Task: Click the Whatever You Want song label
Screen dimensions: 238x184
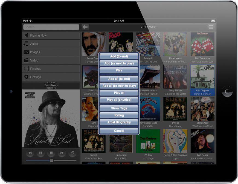Action: point(202,126)
